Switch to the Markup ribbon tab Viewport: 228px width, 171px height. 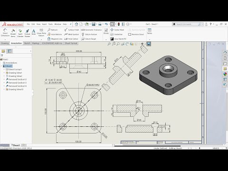(x=36, y=43)
